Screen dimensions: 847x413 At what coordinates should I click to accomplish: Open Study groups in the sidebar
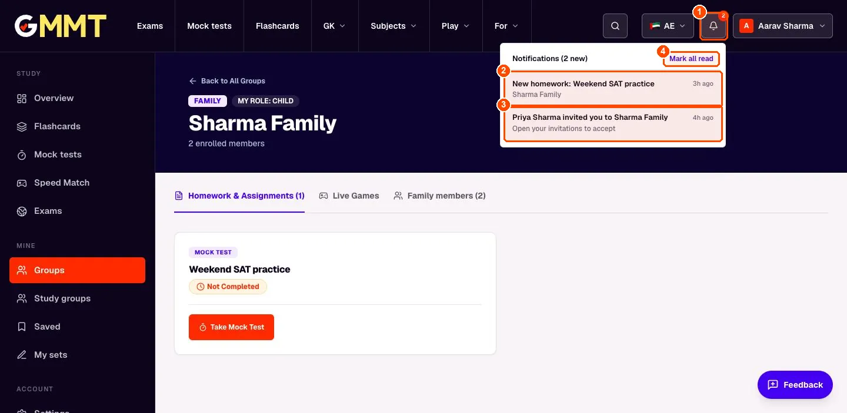tap(77, 298)
